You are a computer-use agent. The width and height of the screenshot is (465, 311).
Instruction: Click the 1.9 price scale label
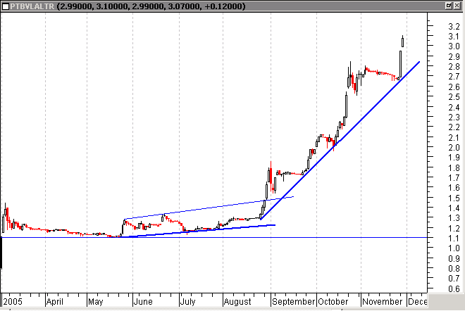[x=454, y=158]
